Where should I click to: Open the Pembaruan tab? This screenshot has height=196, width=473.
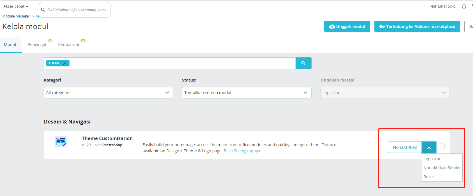pos(69,45)
